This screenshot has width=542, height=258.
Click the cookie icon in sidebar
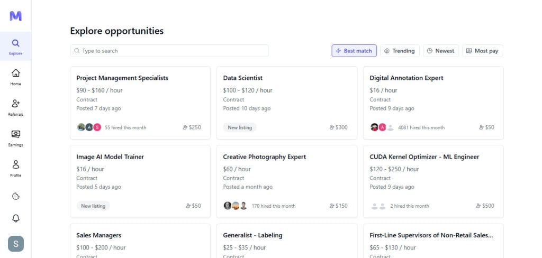pyautogui.click(x=15, y=196)
